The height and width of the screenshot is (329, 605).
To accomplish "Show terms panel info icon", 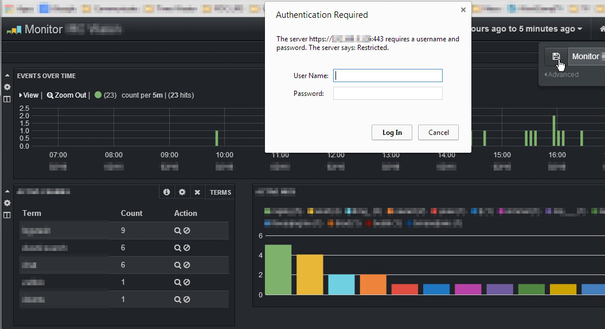I will click(x=167, y=192).
